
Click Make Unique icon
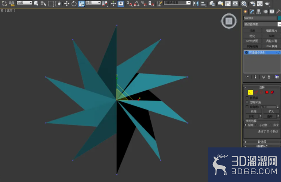click(263, 77)
